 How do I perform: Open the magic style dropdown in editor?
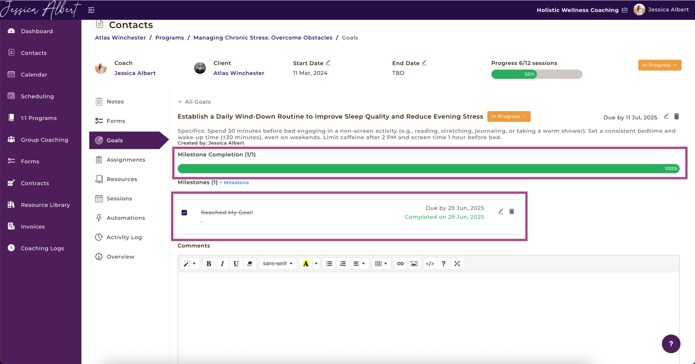click(x=190, y=264)
